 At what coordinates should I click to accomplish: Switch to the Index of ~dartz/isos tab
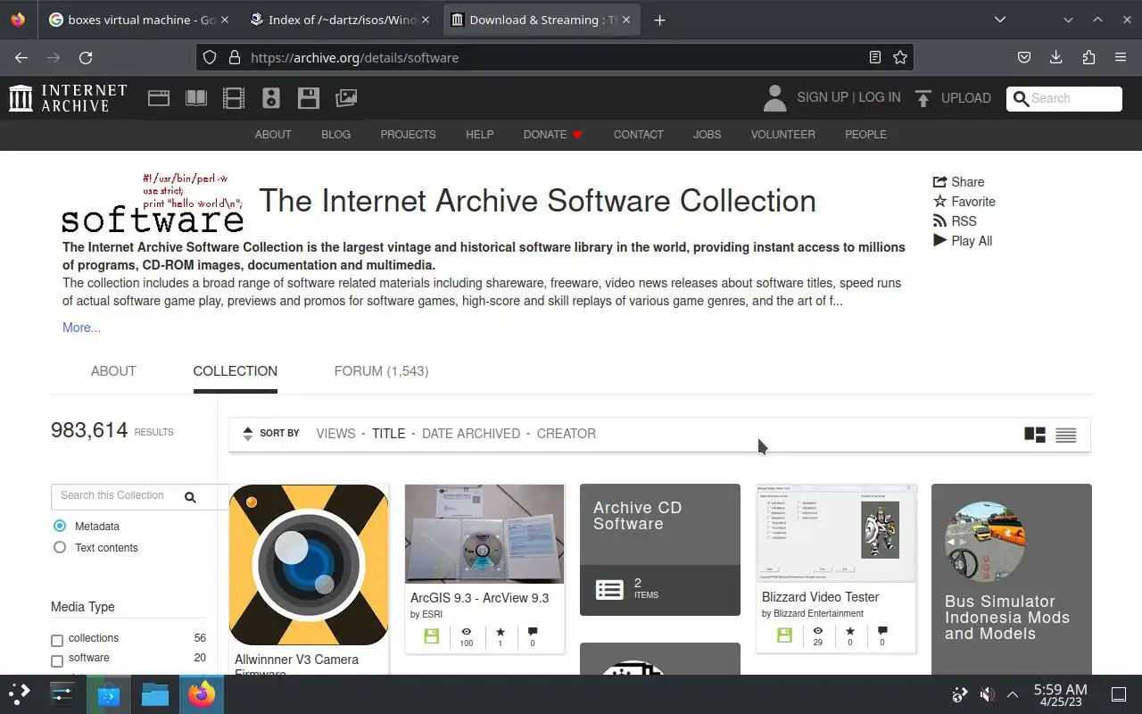[x=339, y=20]
